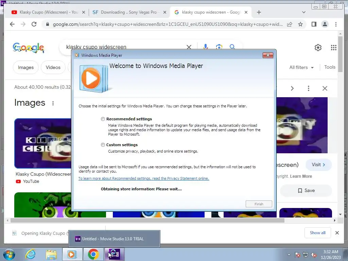Viewport: 348px width, 261px height.
Task: Click the Chrome address bar URL
Action: 168,24
